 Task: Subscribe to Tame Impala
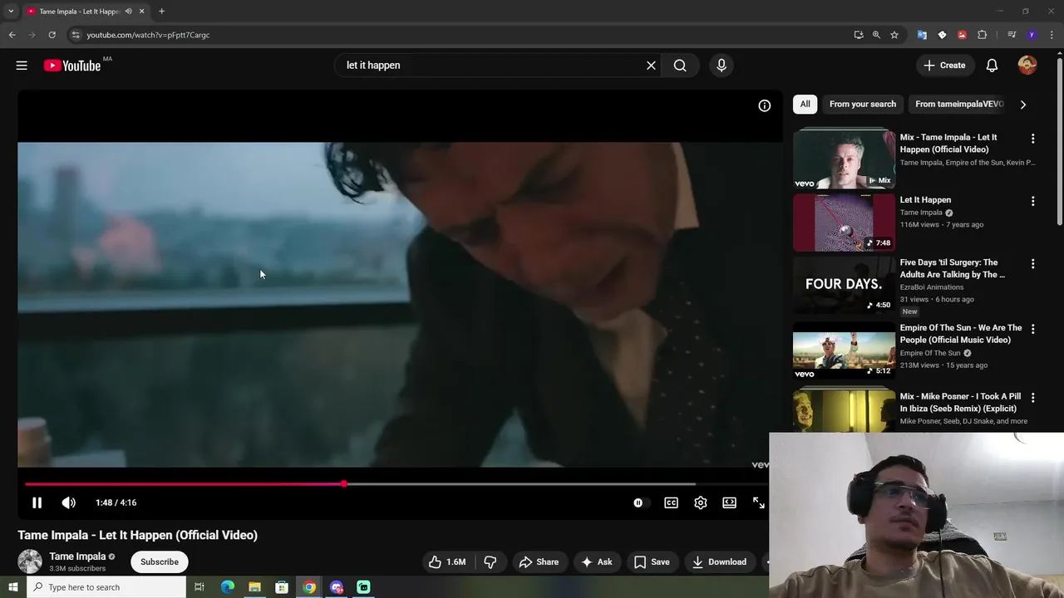[160, 562]
